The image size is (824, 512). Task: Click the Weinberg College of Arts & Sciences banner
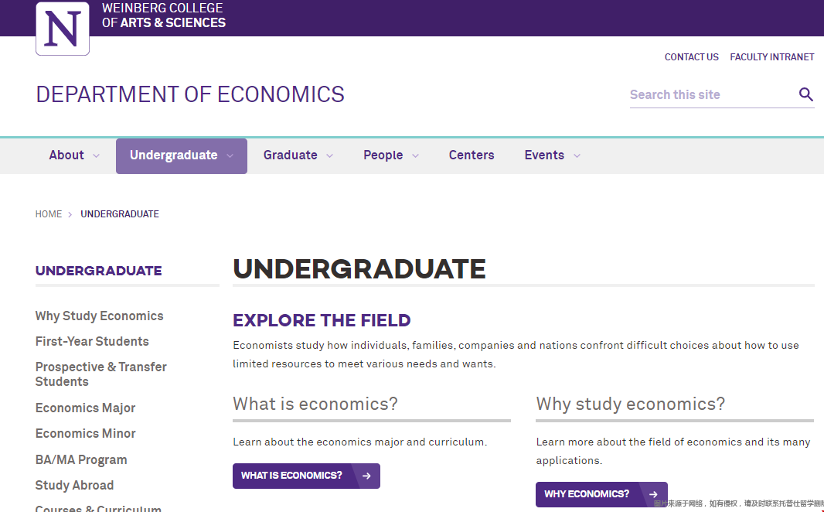tap(163, 16)
